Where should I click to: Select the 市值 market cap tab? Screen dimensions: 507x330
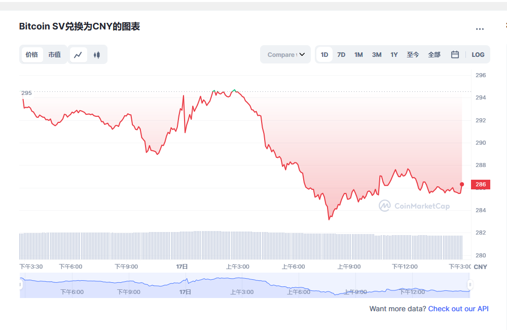(55, 55)
